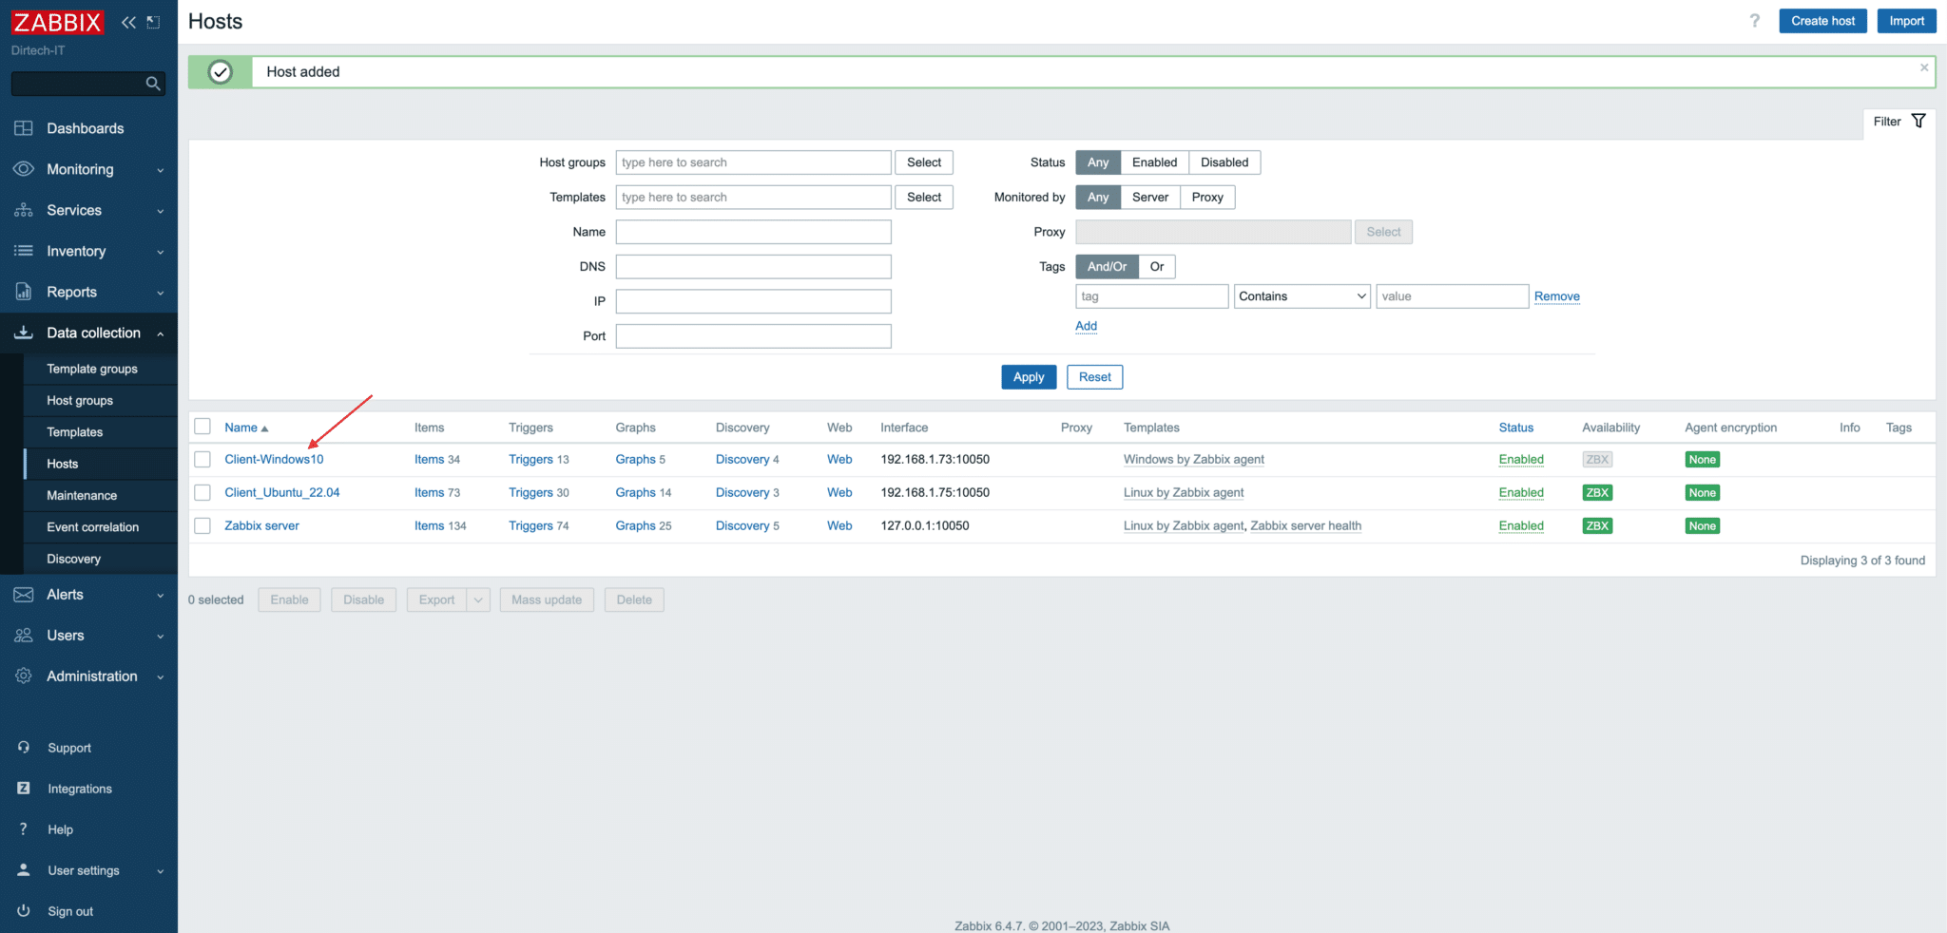This screenshot has height=933, width=1947.
Task: Check the checkbox for Zabbix server row
Action: pos(202,525)
